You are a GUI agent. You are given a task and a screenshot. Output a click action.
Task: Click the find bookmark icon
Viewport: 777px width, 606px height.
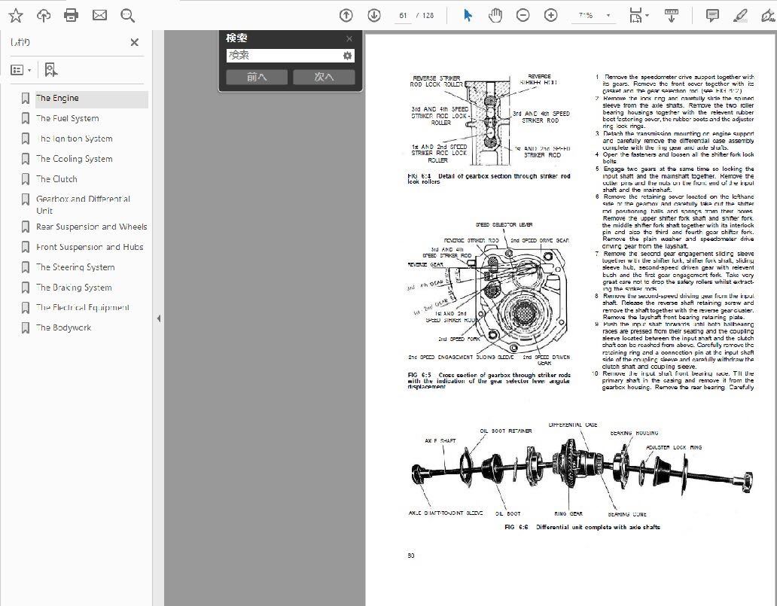[50, 70]
